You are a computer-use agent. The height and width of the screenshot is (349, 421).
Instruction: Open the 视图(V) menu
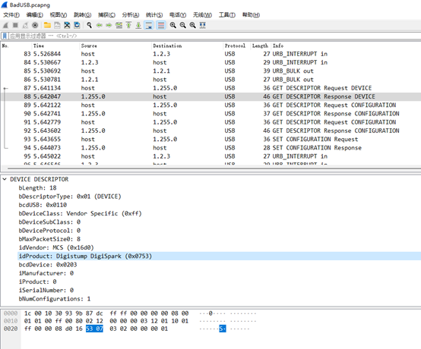coord(59,15)
